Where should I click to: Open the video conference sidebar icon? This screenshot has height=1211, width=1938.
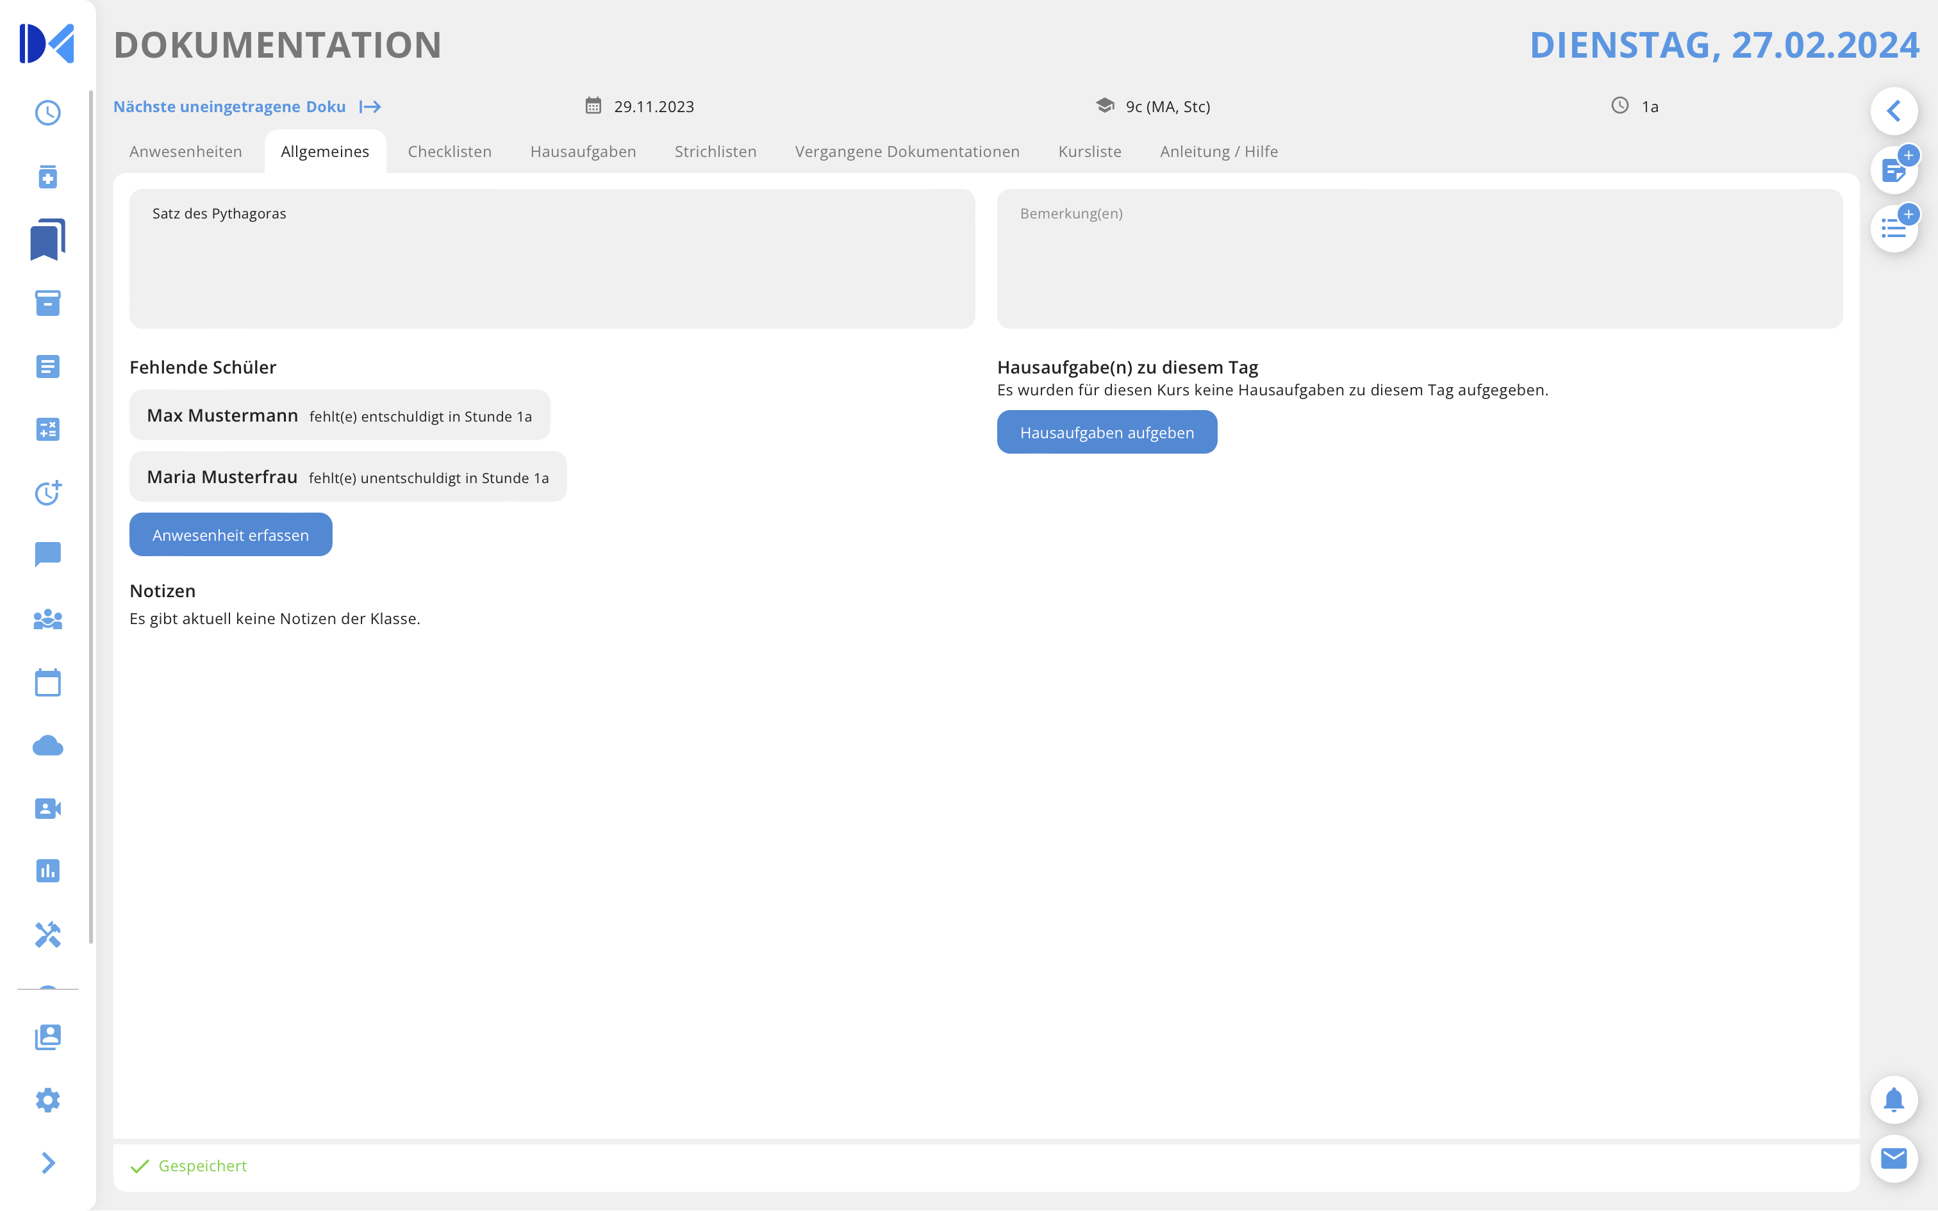click(x=47, y=808)
